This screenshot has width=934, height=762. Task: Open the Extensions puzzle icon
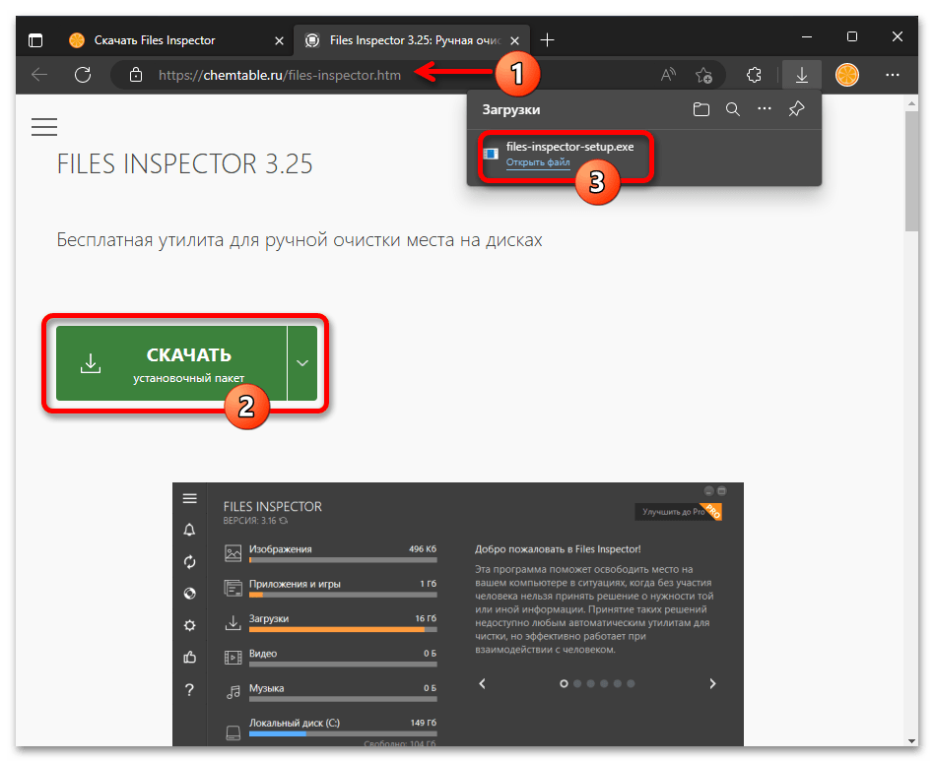754,75
